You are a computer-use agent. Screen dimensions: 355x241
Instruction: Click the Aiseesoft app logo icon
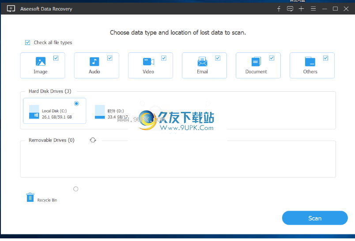11,9
